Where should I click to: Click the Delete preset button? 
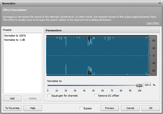(x=33, y=98)
